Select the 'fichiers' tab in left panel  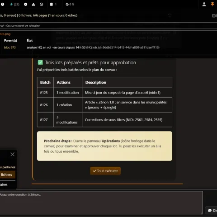click(x=8, y=175)
